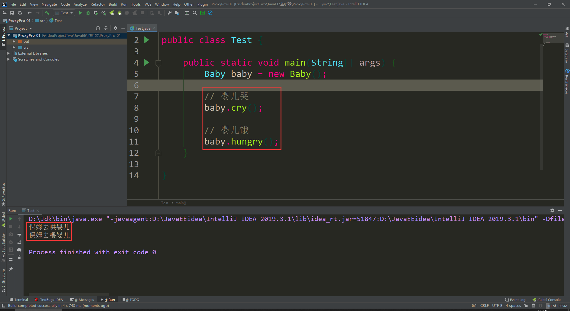Open the File menu

point(13,4)
